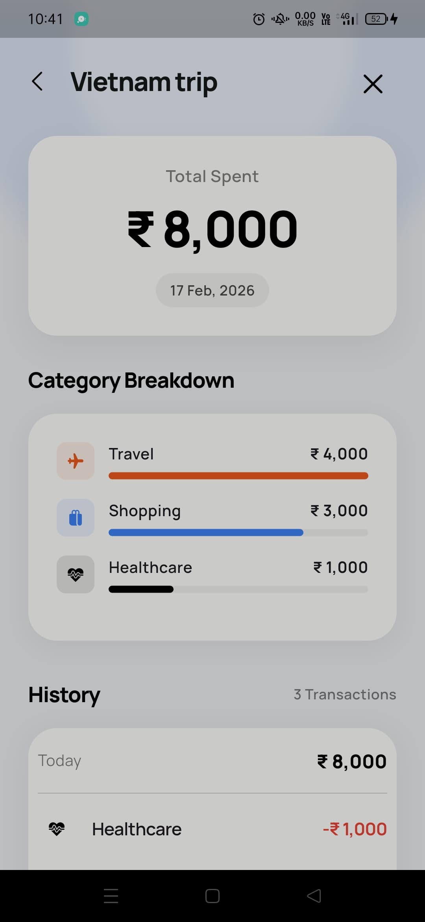Tap the 3 Transactions count label
The image size is (425, 922).
tap(345, 694)
